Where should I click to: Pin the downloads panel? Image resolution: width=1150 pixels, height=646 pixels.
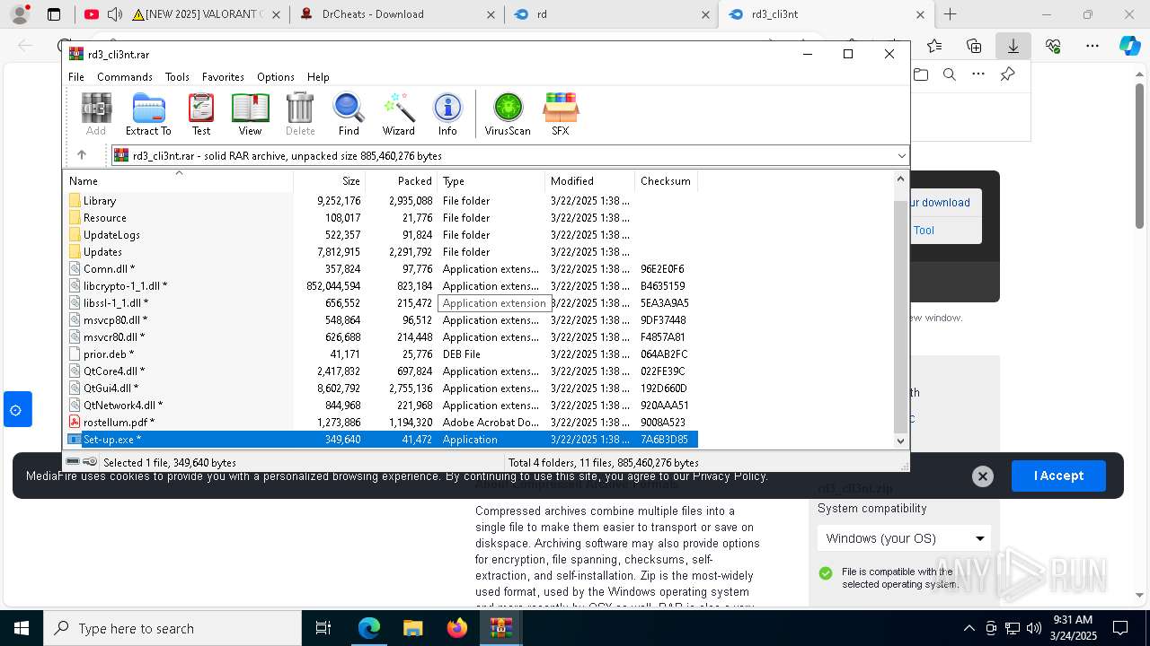click(x=1007, y=74)
